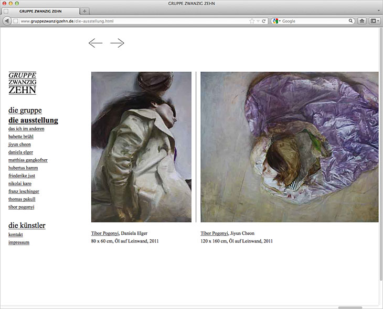Image resolution: width=383 pixels, height=309 pixels.
Task: Open thomas pakull's page
Action: tap(22, 199)
